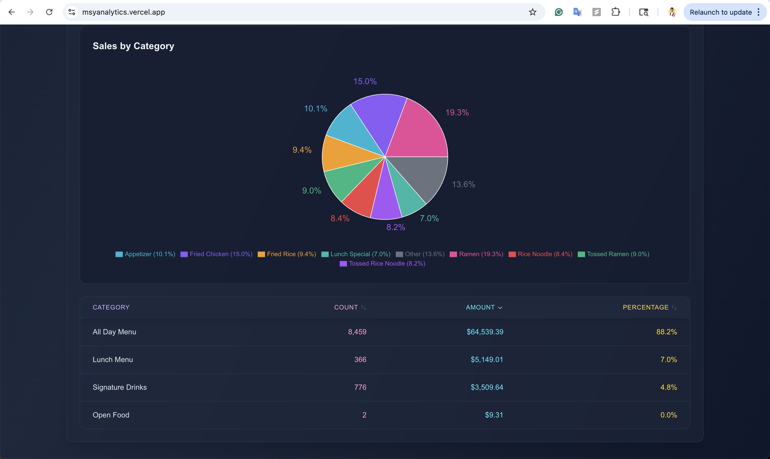770x459 pixels.
Task: Open the Grammarly extension icon
Action: pos(558,12)
